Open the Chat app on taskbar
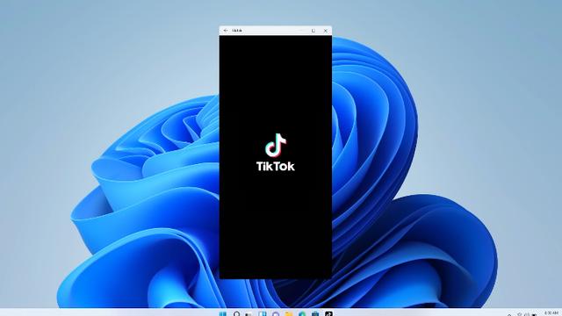 [276, 314]
